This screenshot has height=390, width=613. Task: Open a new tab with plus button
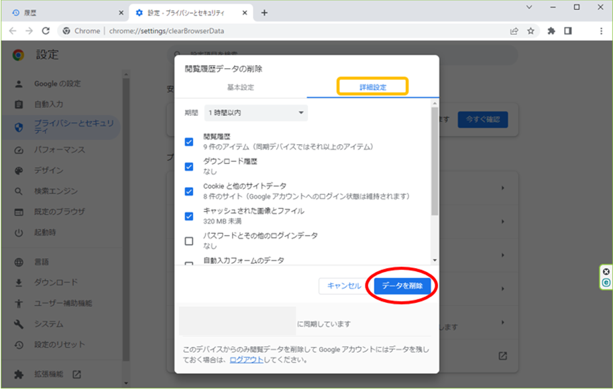264,13
